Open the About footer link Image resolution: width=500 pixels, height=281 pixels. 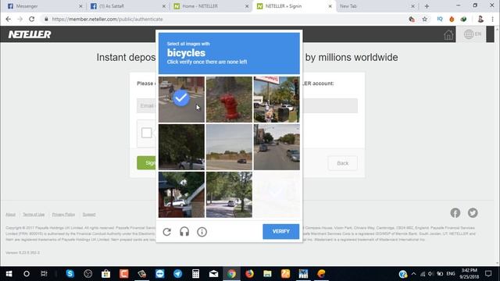[x=10, y=215]
